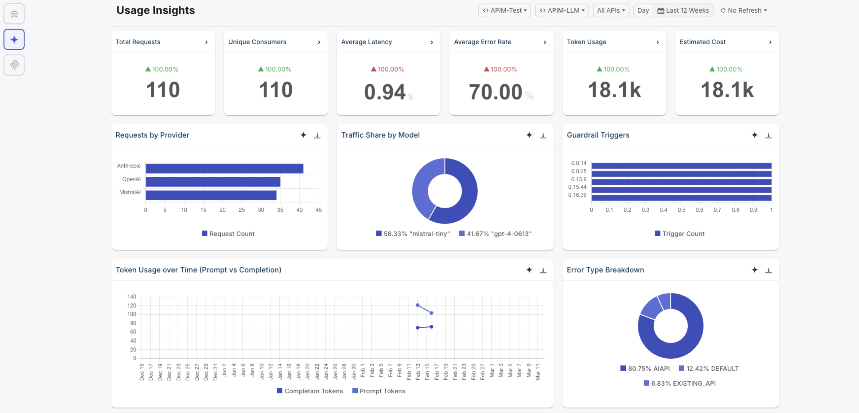The height and width of the screenshot is (413, 859).
Task: Click the calendar icon beside Last 12 Weeks
Action: pos(661,10)
